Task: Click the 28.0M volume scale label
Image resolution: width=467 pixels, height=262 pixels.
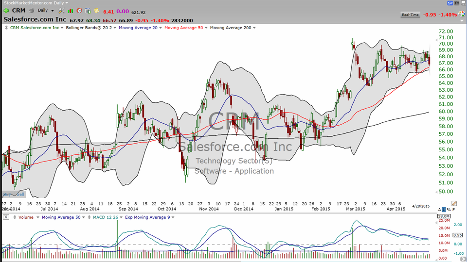Action: [444, 216]
